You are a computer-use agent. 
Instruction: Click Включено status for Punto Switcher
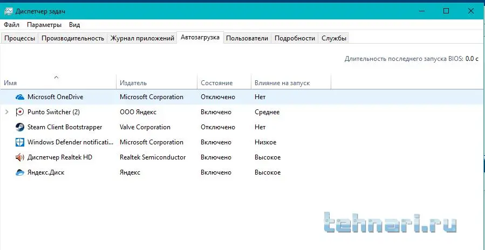pyautogui.click(x=216, y=112)
